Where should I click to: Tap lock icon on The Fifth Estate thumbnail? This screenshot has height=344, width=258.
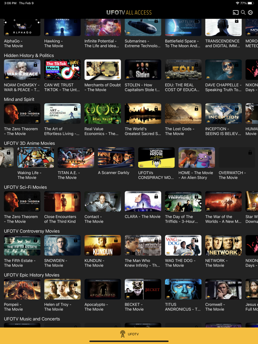35,240
